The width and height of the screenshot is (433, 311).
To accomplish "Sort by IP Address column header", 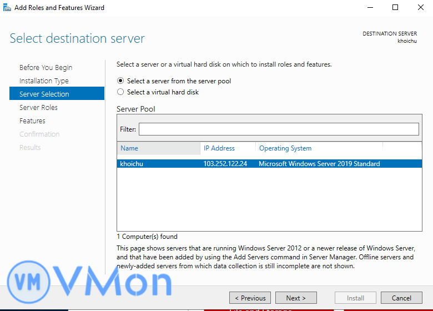I will [228, 148].
